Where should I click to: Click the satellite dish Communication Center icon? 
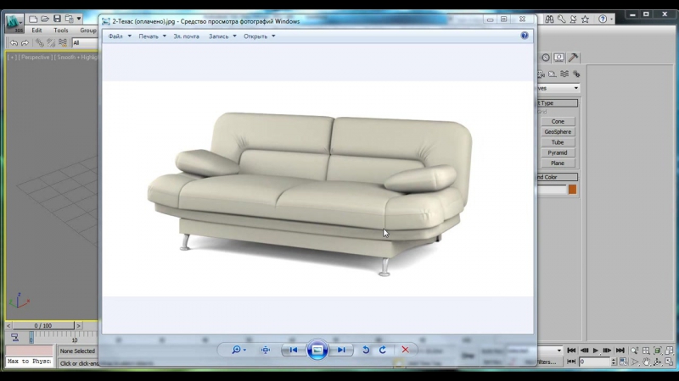(574, 19)
